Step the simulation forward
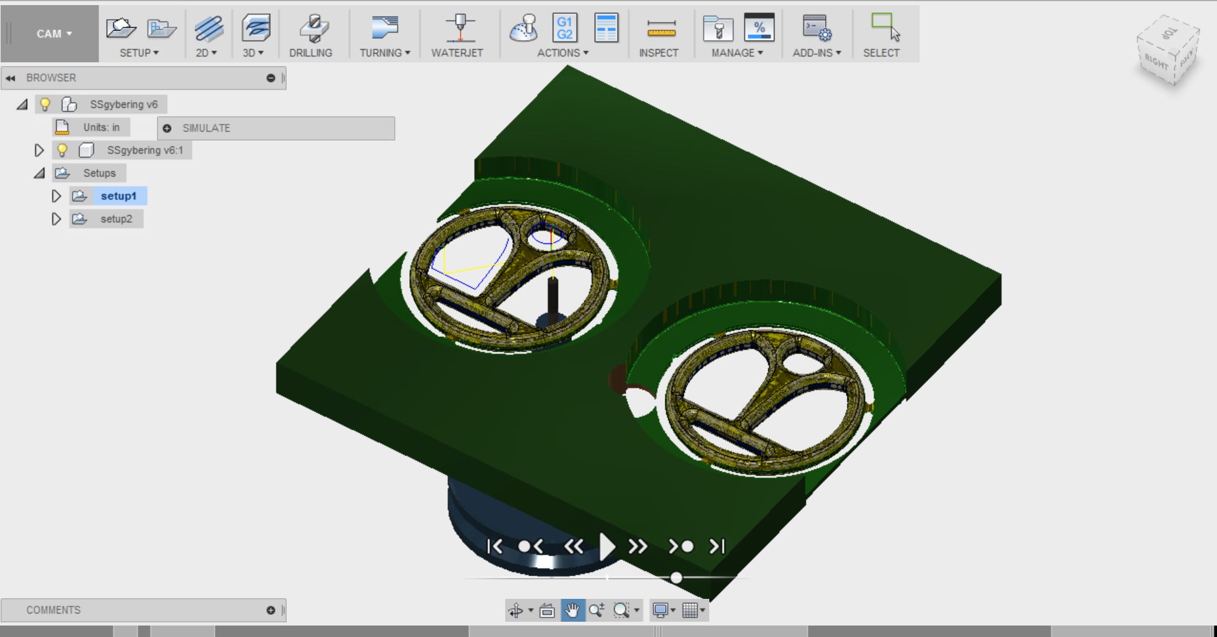The height and width of the screenshot is (637, 1217). pyautogui.click(x=638, y=546)
